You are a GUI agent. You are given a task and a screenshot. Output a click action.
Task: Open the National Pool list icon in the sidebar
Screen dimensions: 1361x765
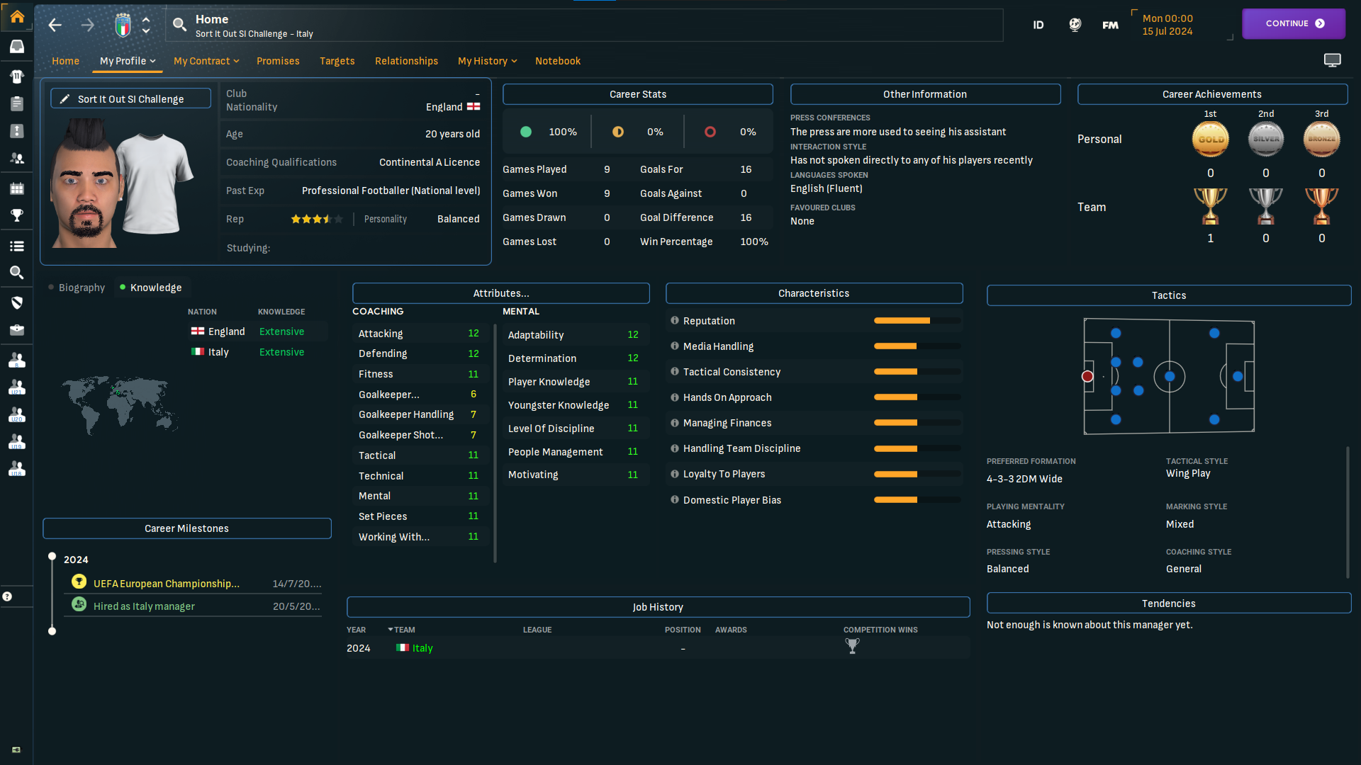[17, 246]
